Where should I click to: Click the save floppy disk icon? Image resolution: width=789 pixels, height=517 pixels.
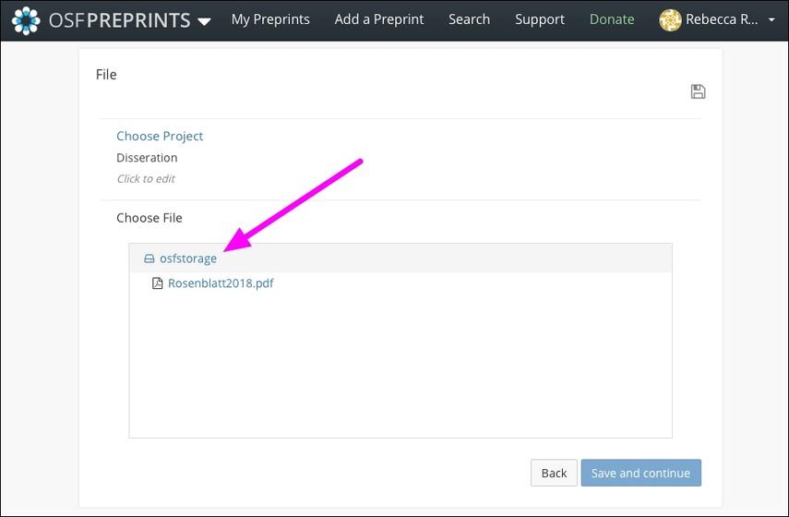pos(698,91)
